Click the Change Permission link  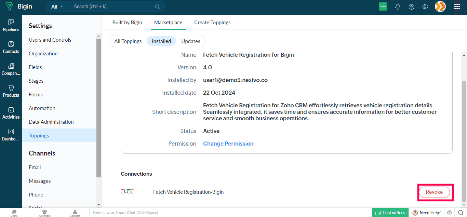[x=228, y=144]
